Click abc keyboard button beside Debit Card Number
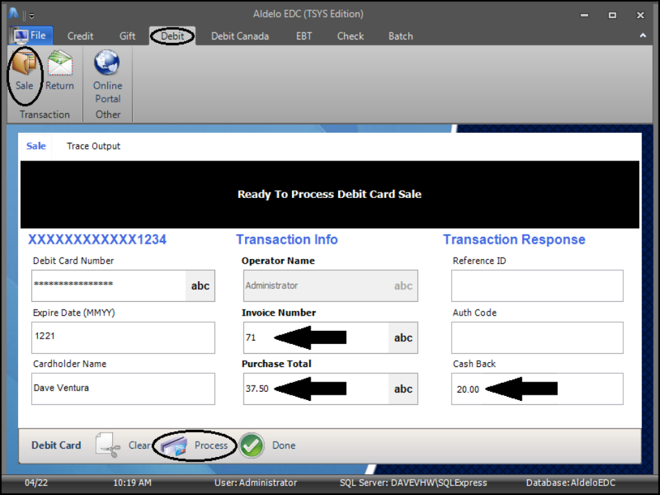The width and height of the screenshot is (660, 495). 201,286
